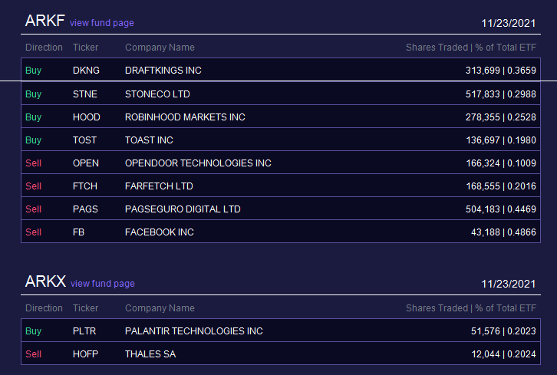Click the OPEN Opendoor Technologies row
Screen dimensions: 557x375
click(x=281, y=163)
